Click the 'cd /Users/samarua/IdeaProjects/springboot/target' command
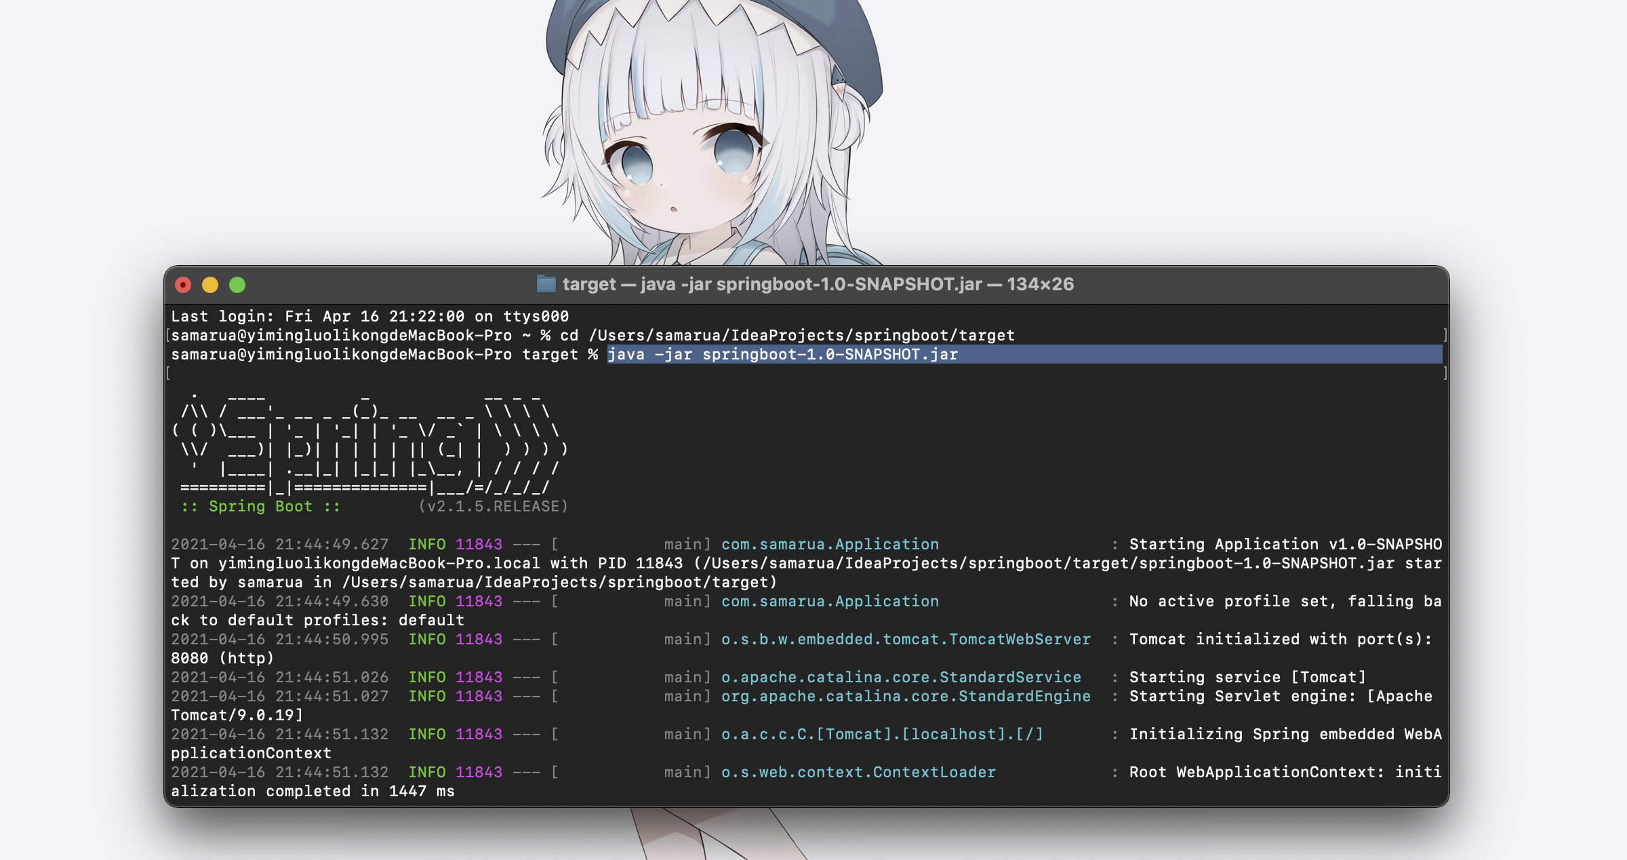 coord(787,335)
